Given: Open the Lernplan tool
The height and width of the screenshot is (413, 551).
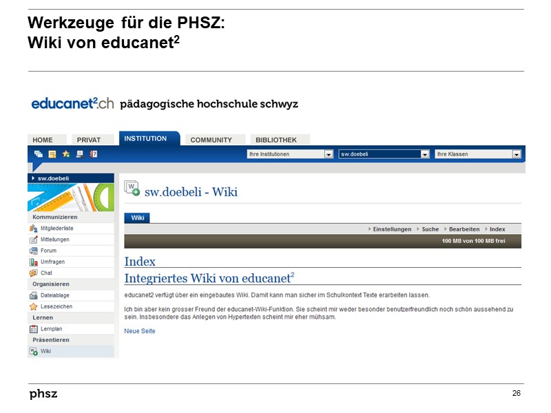Looking at the screenshot, I should [x=32, y=327].
